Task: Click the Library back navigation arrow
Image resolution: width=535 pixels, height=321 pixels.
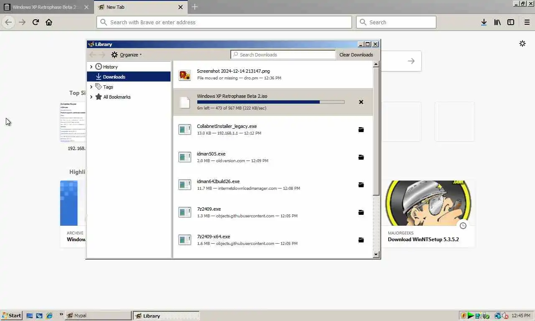Action: (93, 55)
